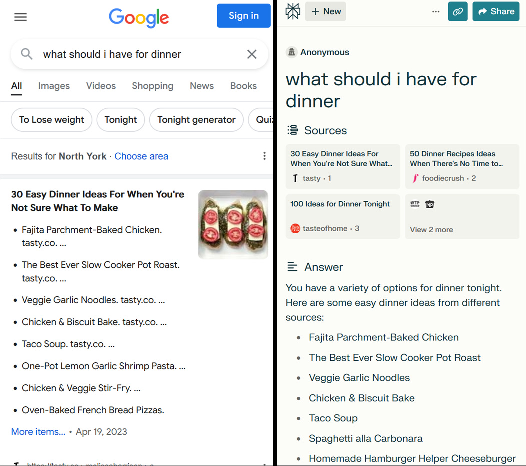Click the More items link
Image resolution: width=526 pixels, height=466 pixels.
pos(38,432)
